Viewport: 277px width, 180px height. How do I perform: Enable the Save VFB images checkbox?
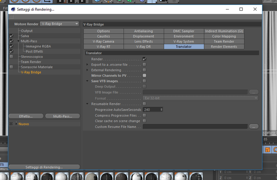[144, 81]
